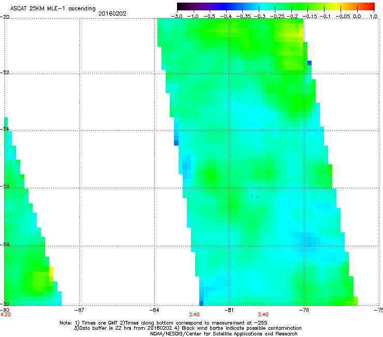383x337 pixels.
Task: Click the "-30" latitude axis label
Action: point(5,304)
